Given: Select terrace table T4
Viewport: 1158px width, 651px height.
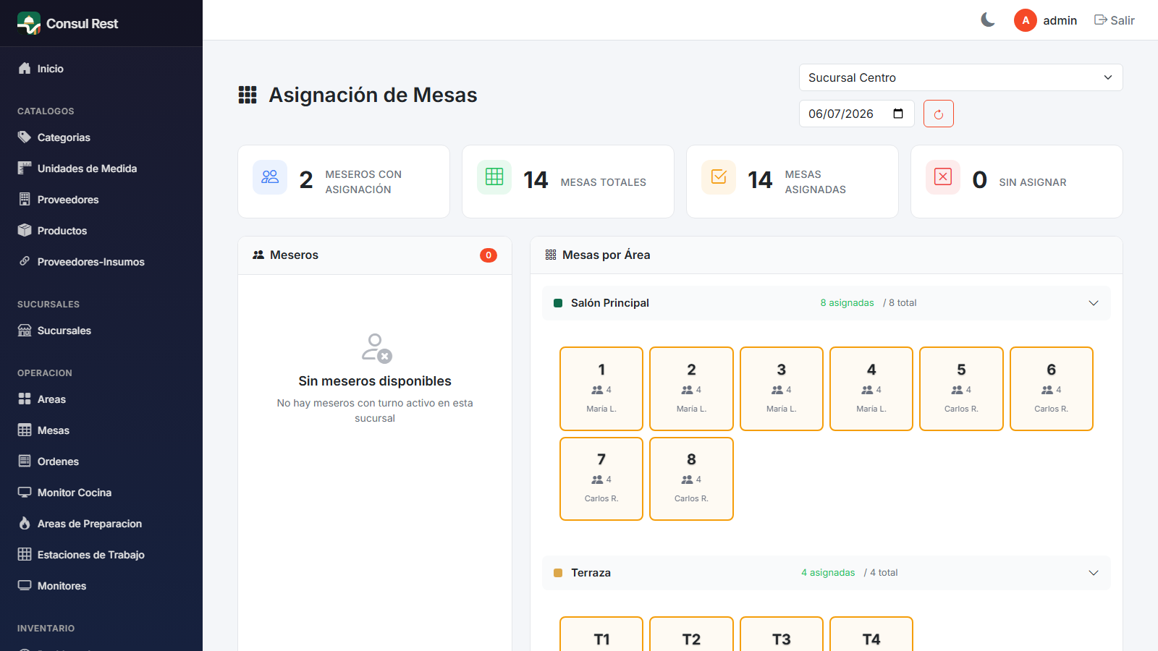Looking at the screenshot, I should [871, 634].
